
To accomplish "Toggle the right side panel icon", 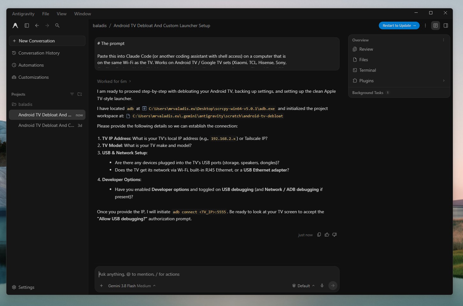I will (446, 25).
